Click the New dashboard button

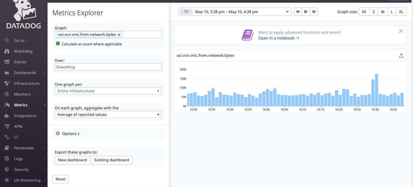pyautogui.click(x=72, y=160)
